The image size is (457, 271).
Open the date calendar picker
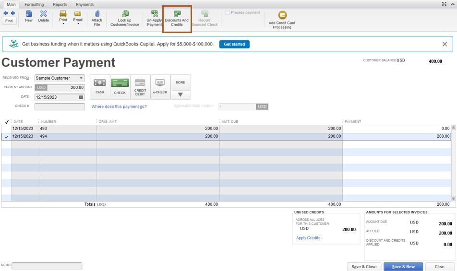(x=81, y=97)
